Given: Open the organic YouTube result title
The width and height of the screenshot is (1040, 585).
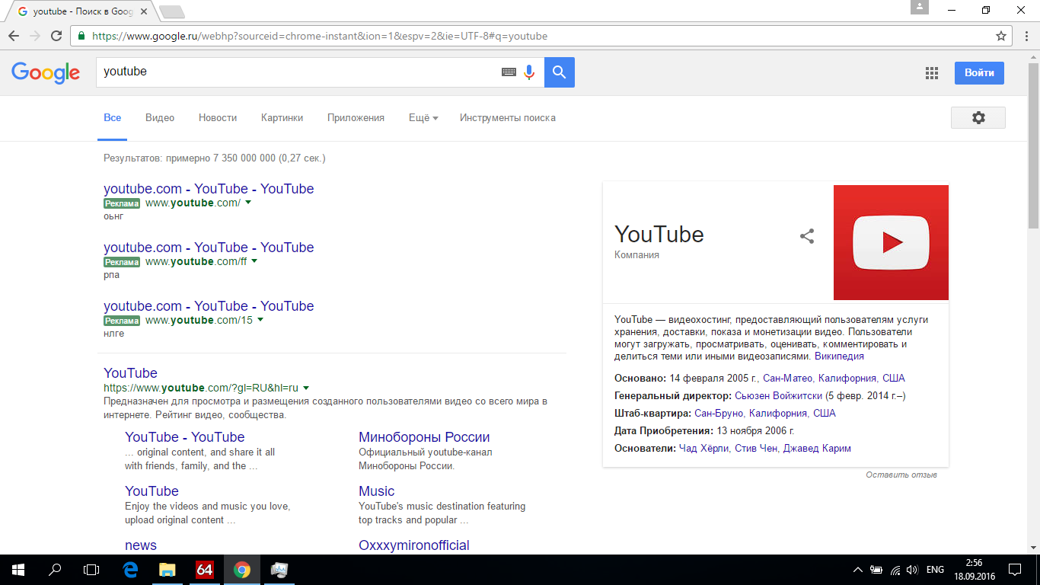Looking at the screenshot, I should pos(130,373).
